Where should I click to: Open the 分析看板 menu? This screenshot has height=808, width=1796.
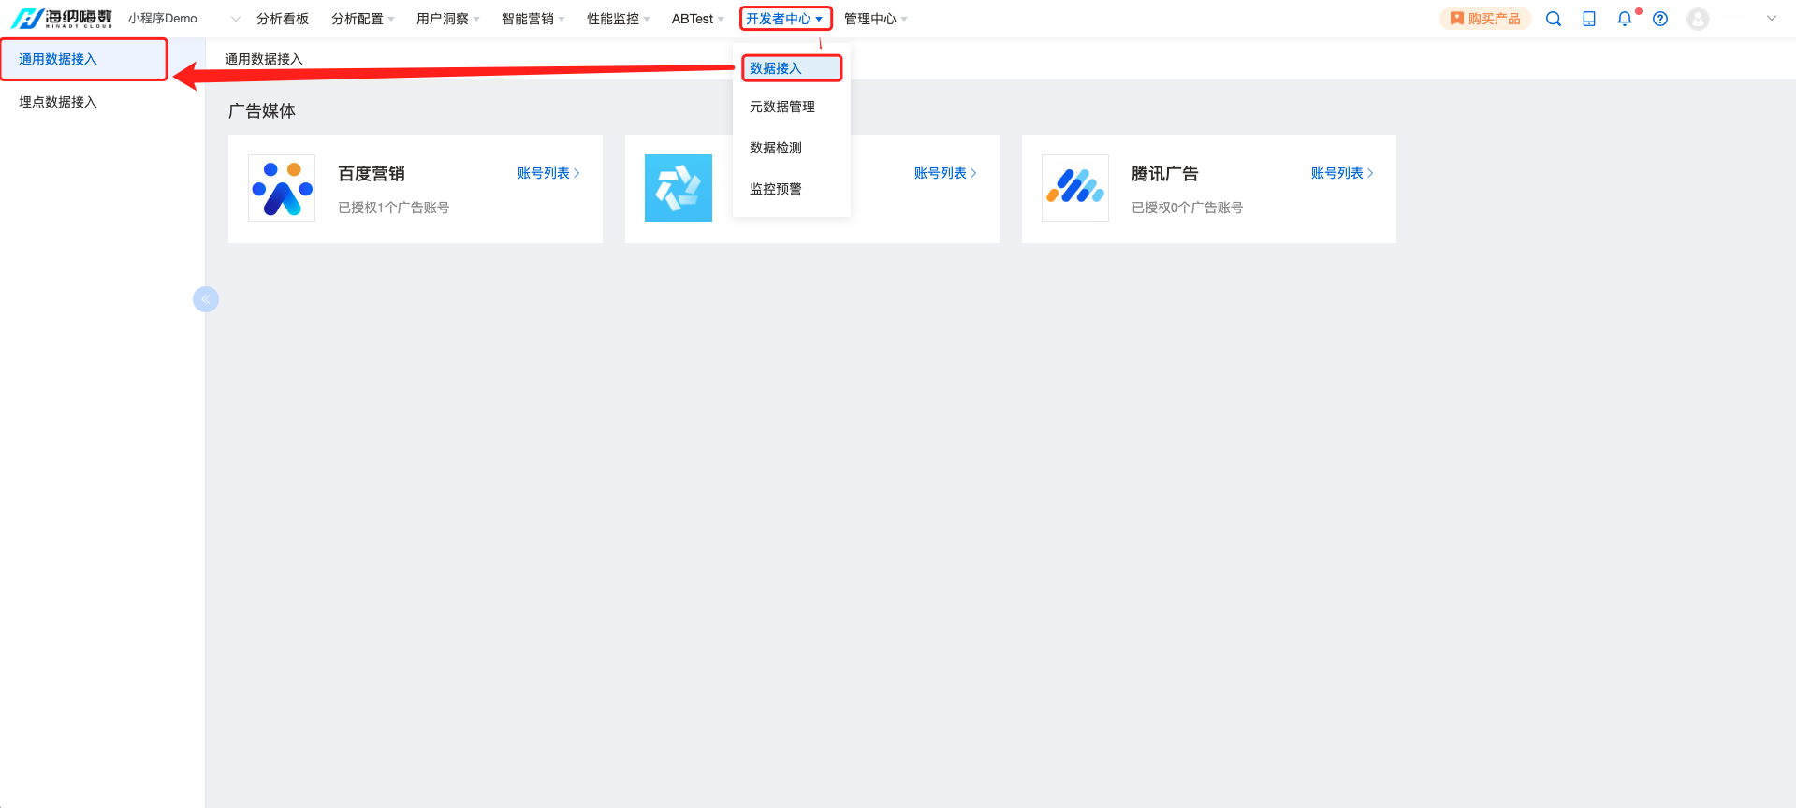tap(283, 19)
